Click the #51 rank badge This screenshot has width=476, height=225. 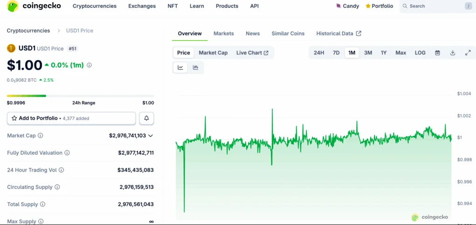pyautogui.click(x=72, y=48)
